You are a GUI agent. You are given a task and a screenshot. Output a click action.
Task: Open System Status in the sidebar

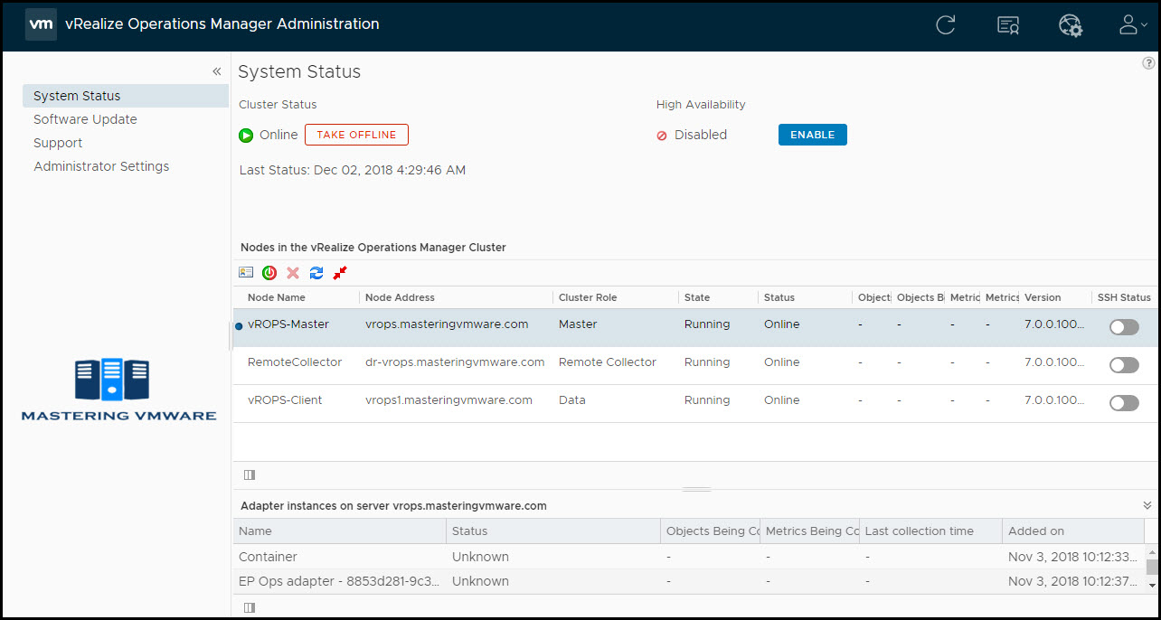pyautogui.click(x=126, y=96)
